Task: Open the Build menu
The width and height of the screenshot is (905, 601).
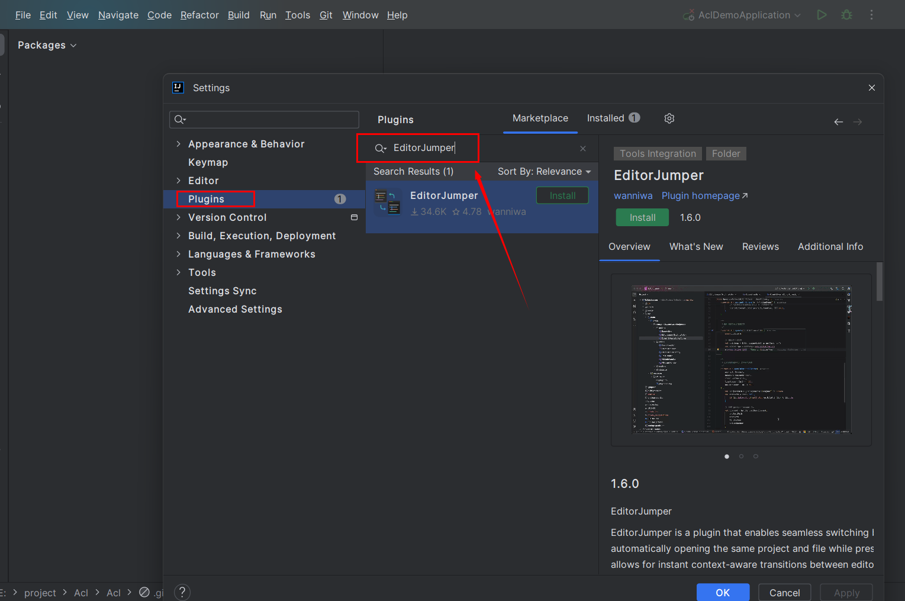Action: [x=239, y=15]
